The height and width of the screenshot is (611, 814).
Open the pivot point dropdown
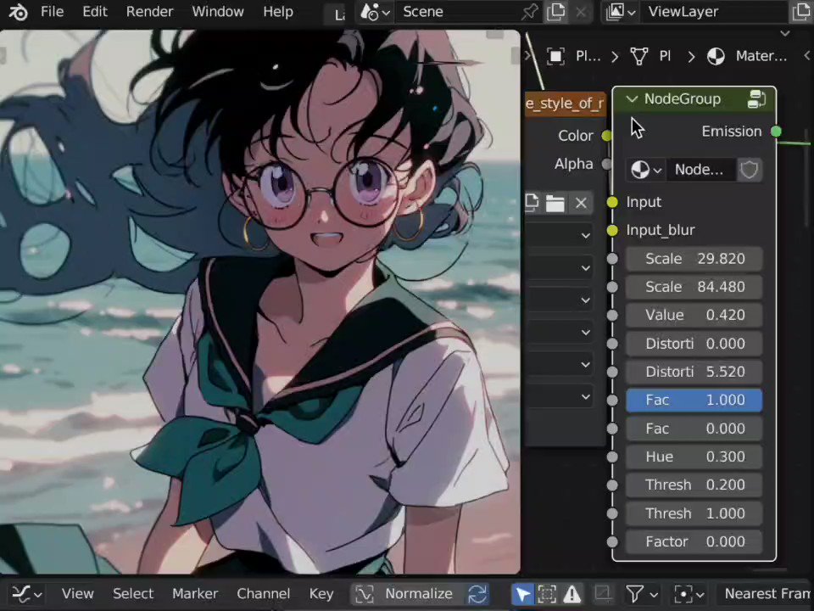coord(689,593)
